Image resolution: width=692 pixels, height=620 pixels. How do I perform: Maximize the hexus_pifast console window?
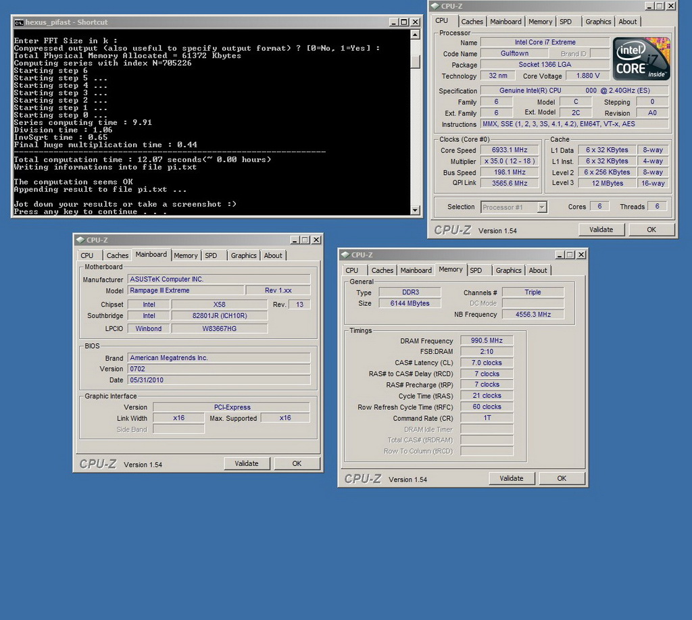tap(404, 22)
